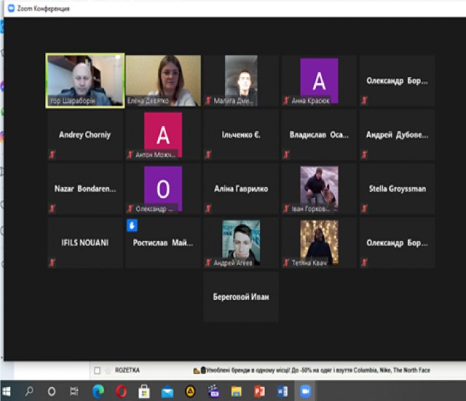Click muted mic icon beside Антон Можч... name
466x401 pixels.
tap(130, 154)
